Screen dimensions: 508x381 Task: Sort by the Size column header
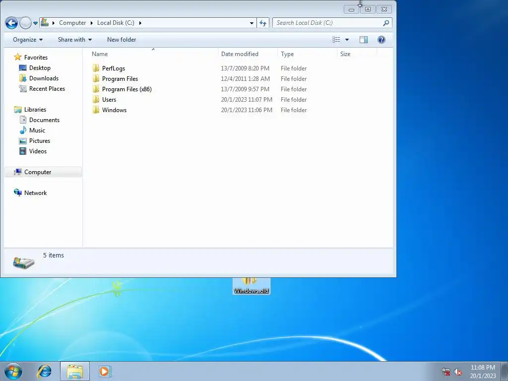[x=345, y=54]
